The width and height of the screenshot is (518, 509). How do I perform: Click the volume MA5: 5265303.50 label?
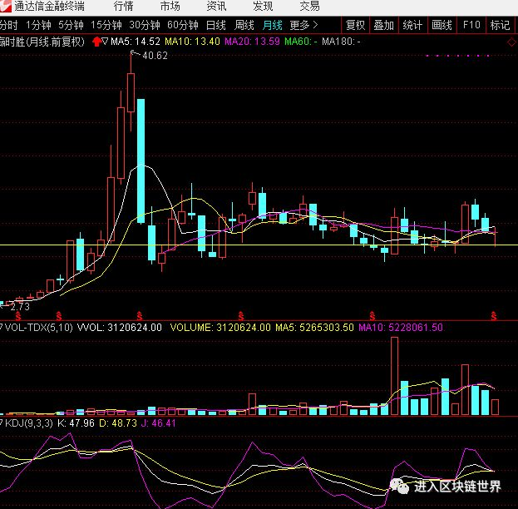pyautogui.click(x=314, y=328)
